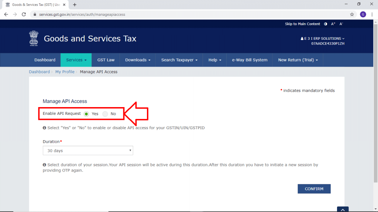Open a new browser tab

(x=75, y=5)
